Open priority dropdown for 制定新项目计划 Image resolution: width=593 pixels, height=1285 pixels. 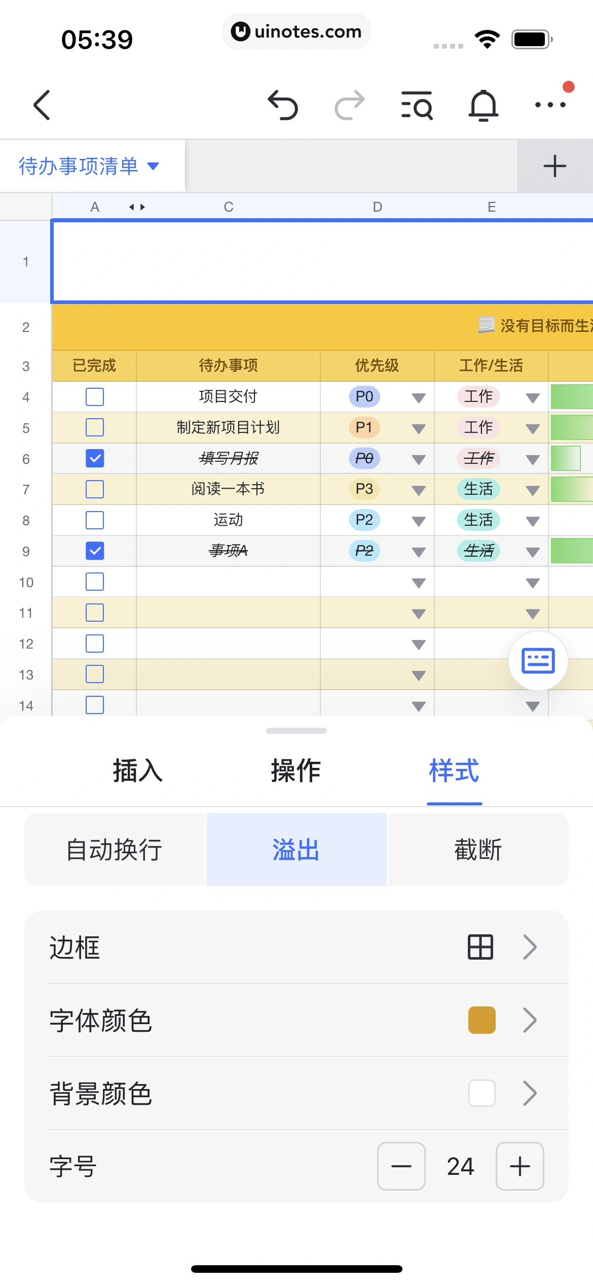419,429
